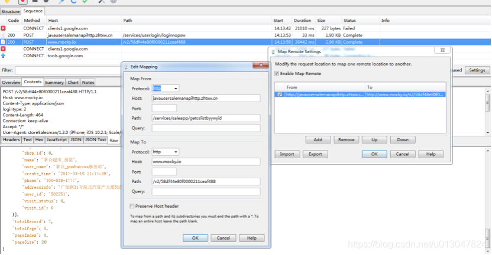Screen dimensions: 492x255
Task: Click Map From Port field
Action: 164,109
